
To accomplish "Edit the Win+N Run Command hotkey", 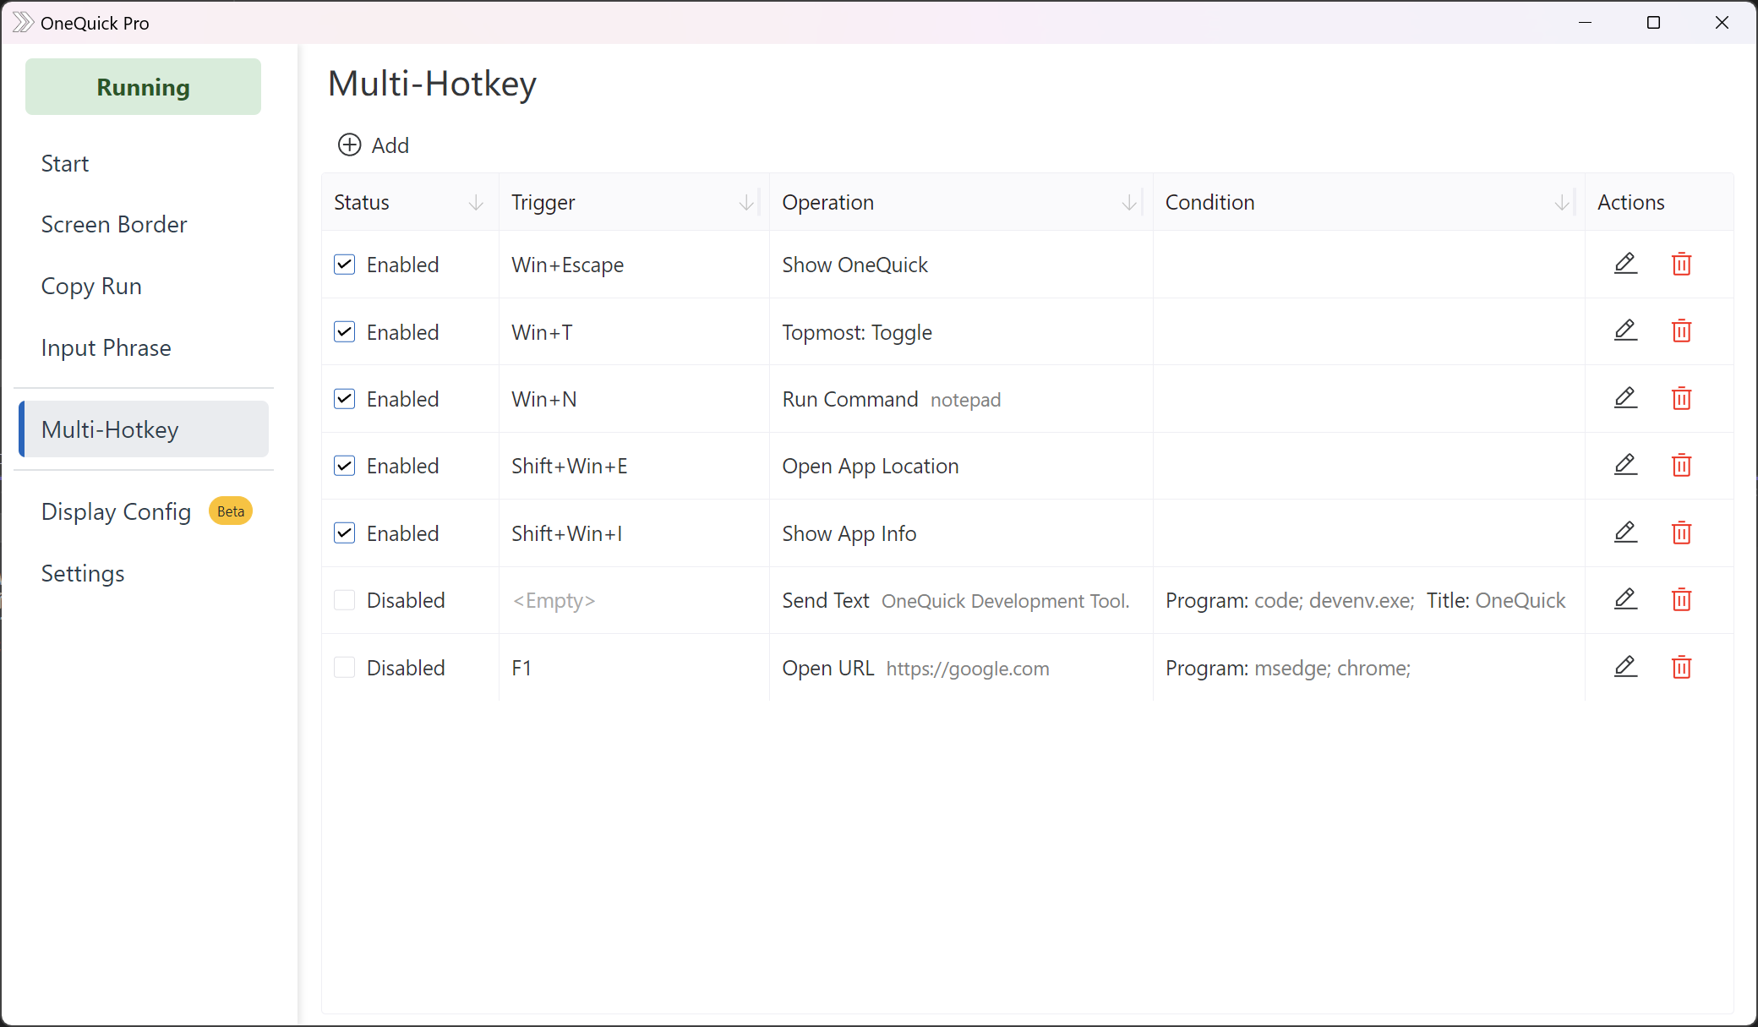I will 1625,398.
